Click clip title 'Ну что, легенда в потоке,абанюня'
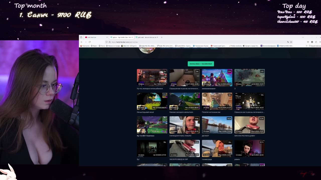321x180 pixels. tap(150, 88)
